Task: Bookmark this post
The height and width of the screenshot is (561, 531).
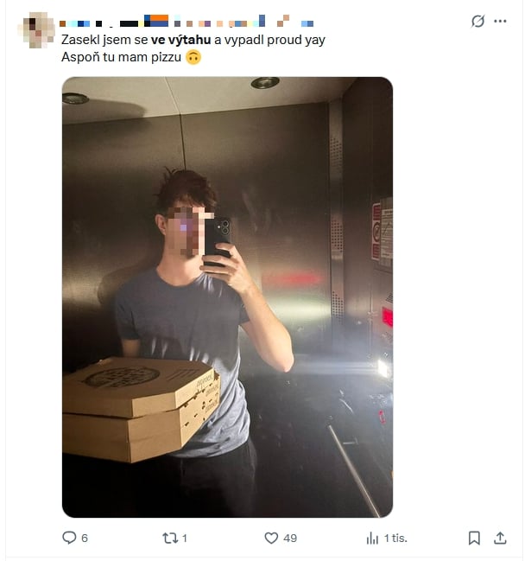Action: point(474,538)
